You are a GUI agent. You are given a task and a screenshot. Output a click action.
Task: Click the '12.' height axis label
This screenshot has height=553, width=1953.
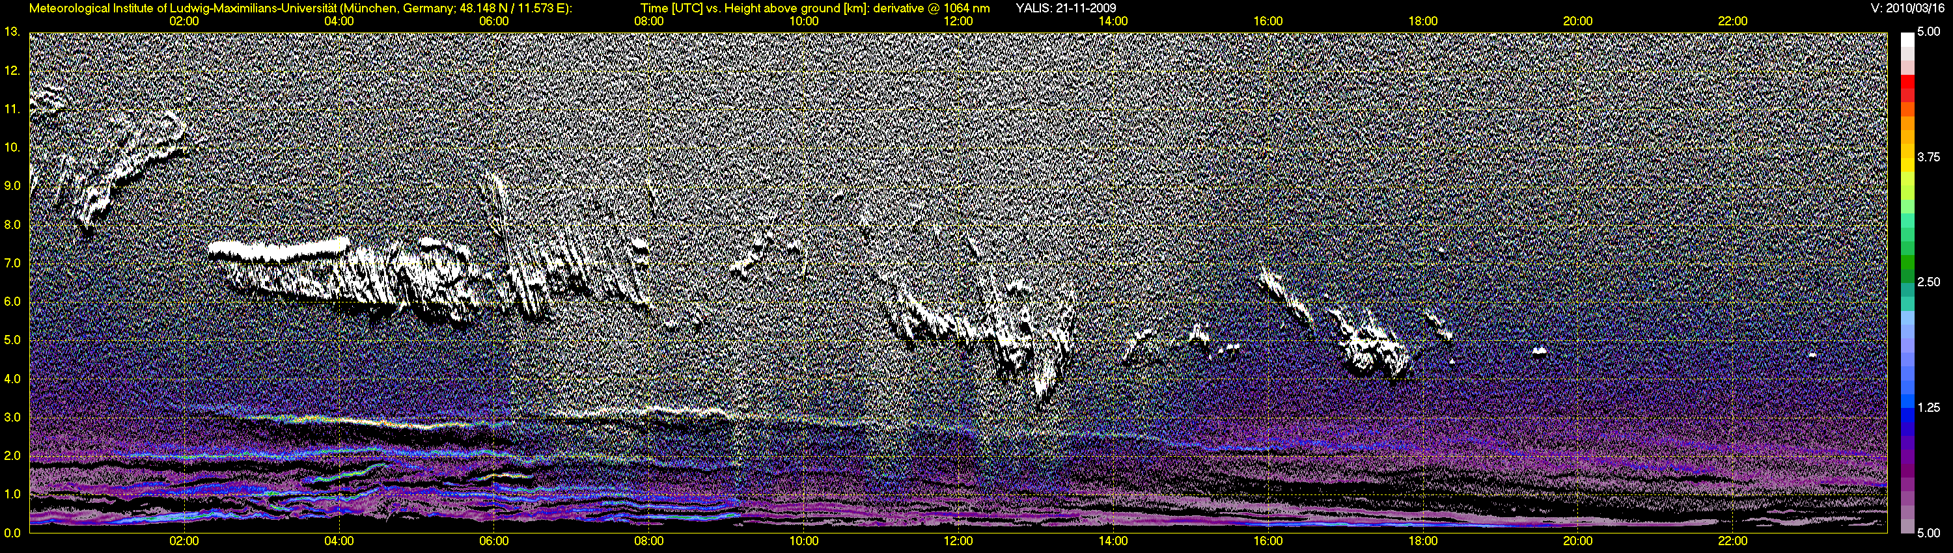[11, 70]
